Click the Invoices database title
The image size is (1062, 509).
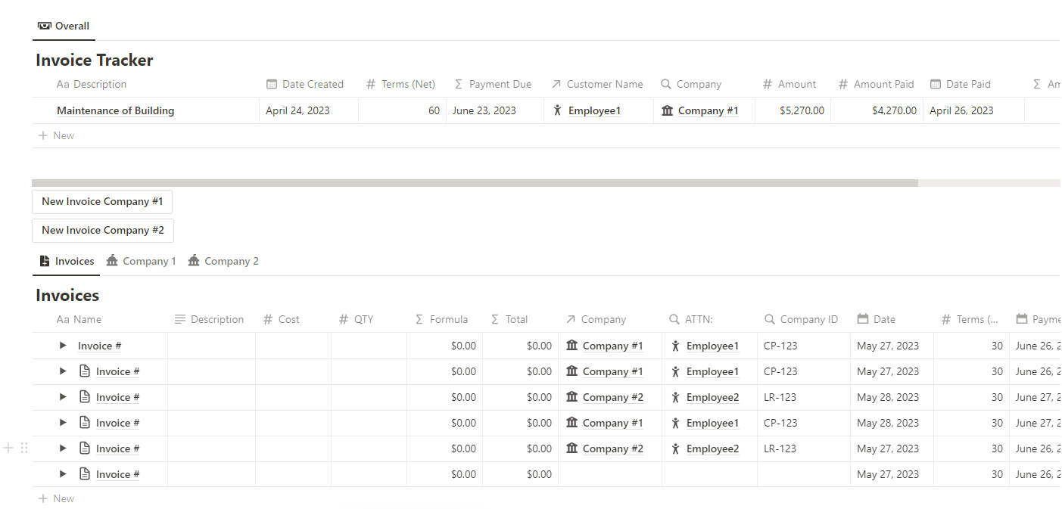tap(67, 295)
